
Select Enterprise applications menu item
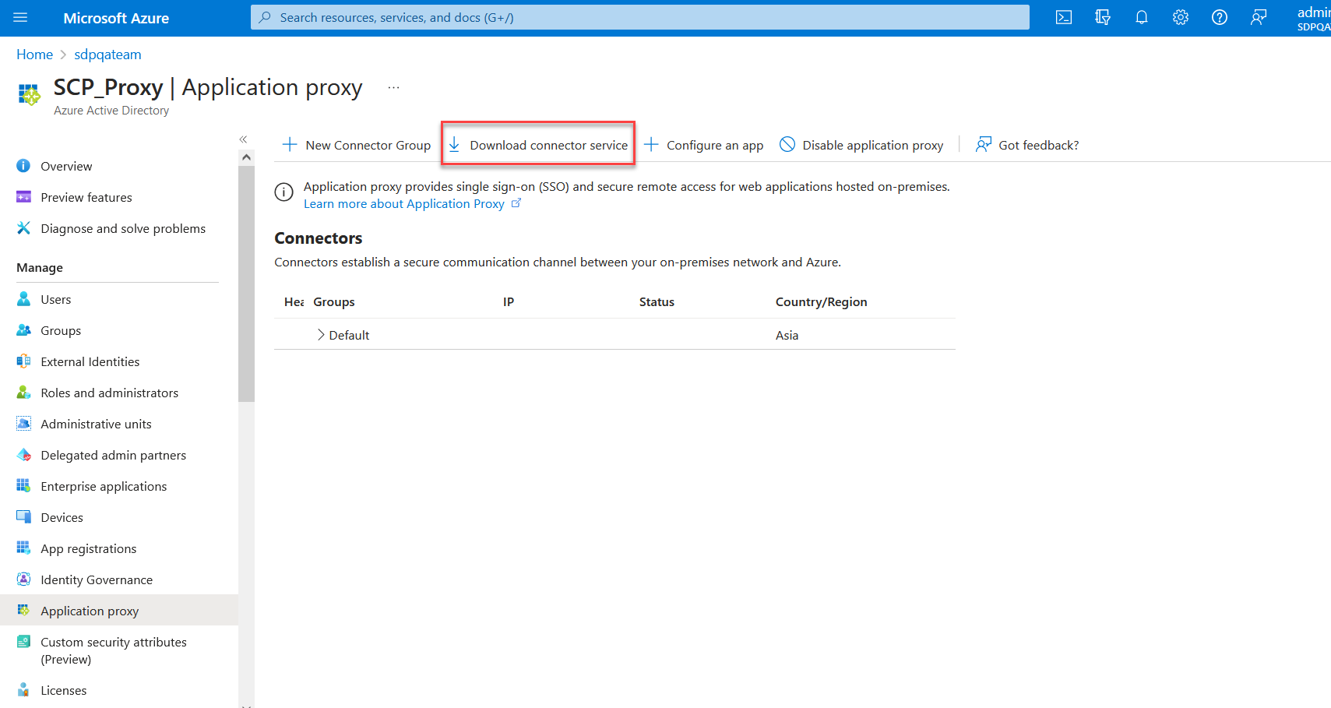tap(104, 486)
